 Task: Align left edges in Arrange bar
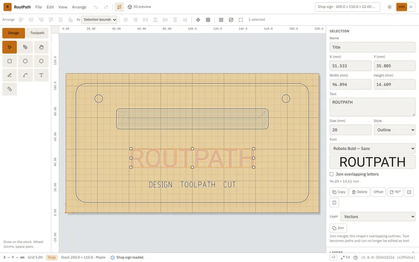(x=21, y=19)
